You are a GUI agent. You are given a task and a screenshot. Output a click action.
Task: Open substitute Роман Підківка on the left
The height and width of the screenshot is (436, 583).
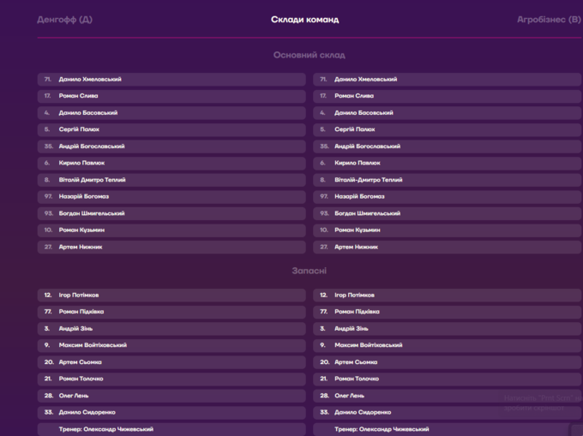(x=171, y=312)
